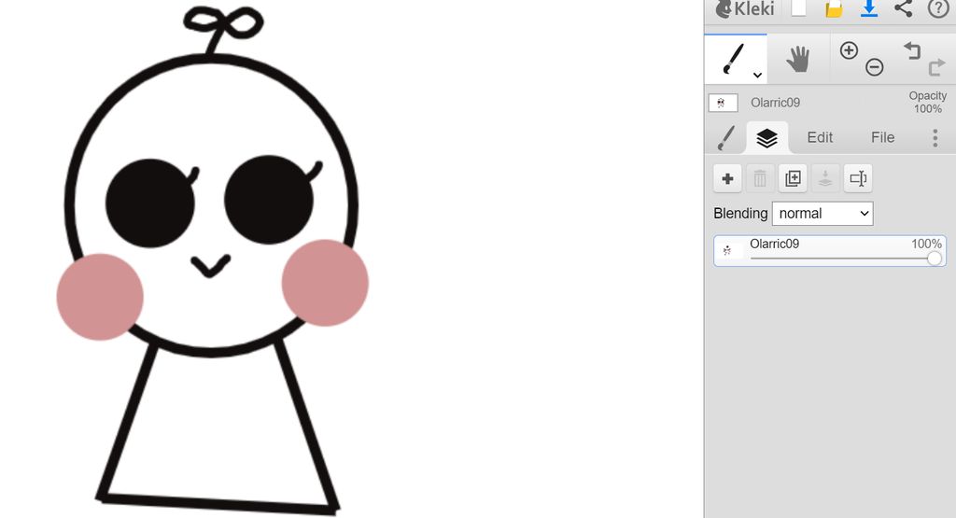Open the Blending mode dropdown

(x=822, y=214)
